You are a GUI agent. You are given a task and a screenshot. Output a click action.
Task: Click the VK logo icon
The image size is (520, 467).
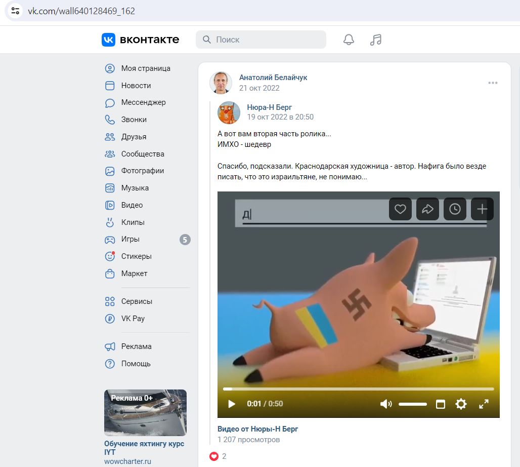(108, 40)
